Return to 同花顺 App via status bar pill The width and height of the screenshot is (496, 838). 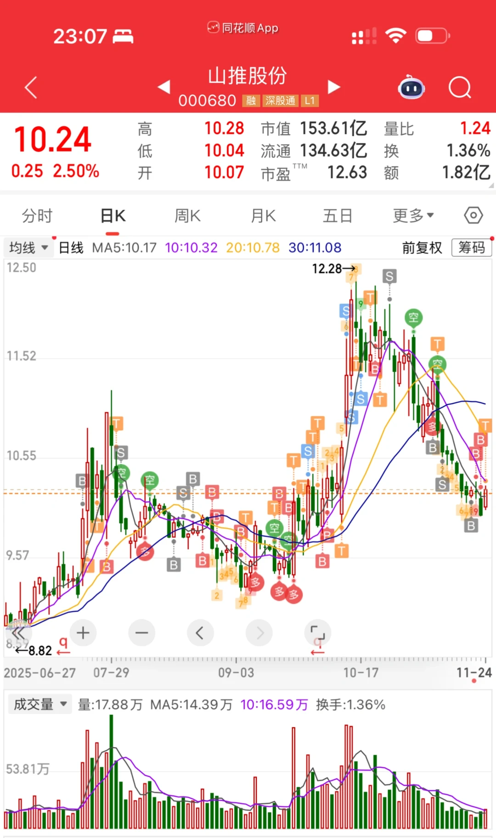(243, 28)
